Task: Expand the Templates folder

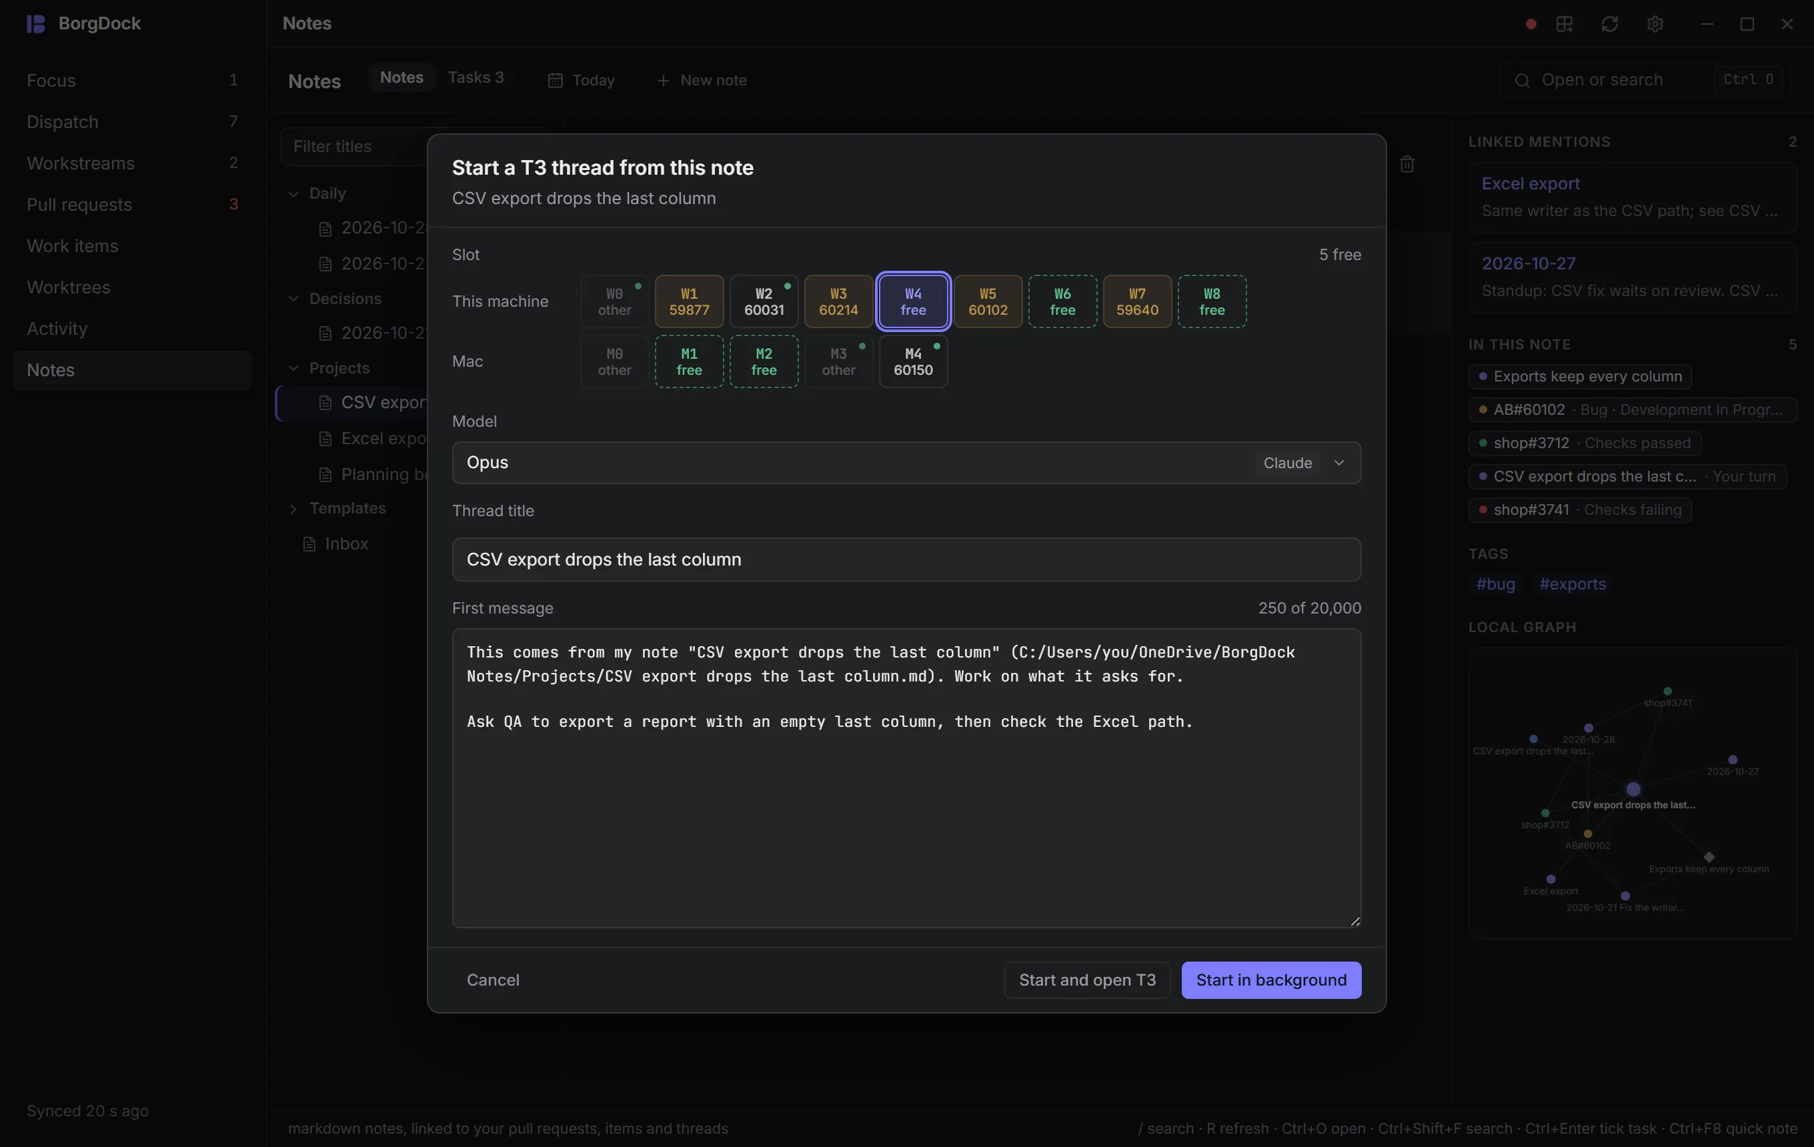Action: point(293,509)
